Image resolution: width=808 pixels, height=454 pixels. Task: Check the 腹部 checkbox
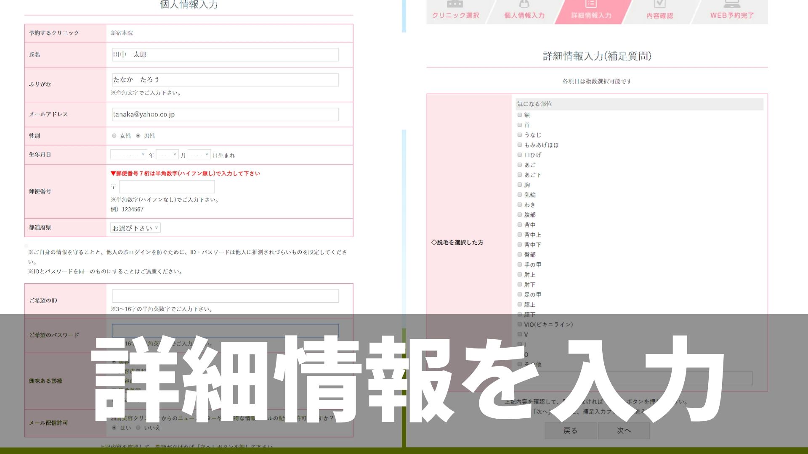(520, 215)
